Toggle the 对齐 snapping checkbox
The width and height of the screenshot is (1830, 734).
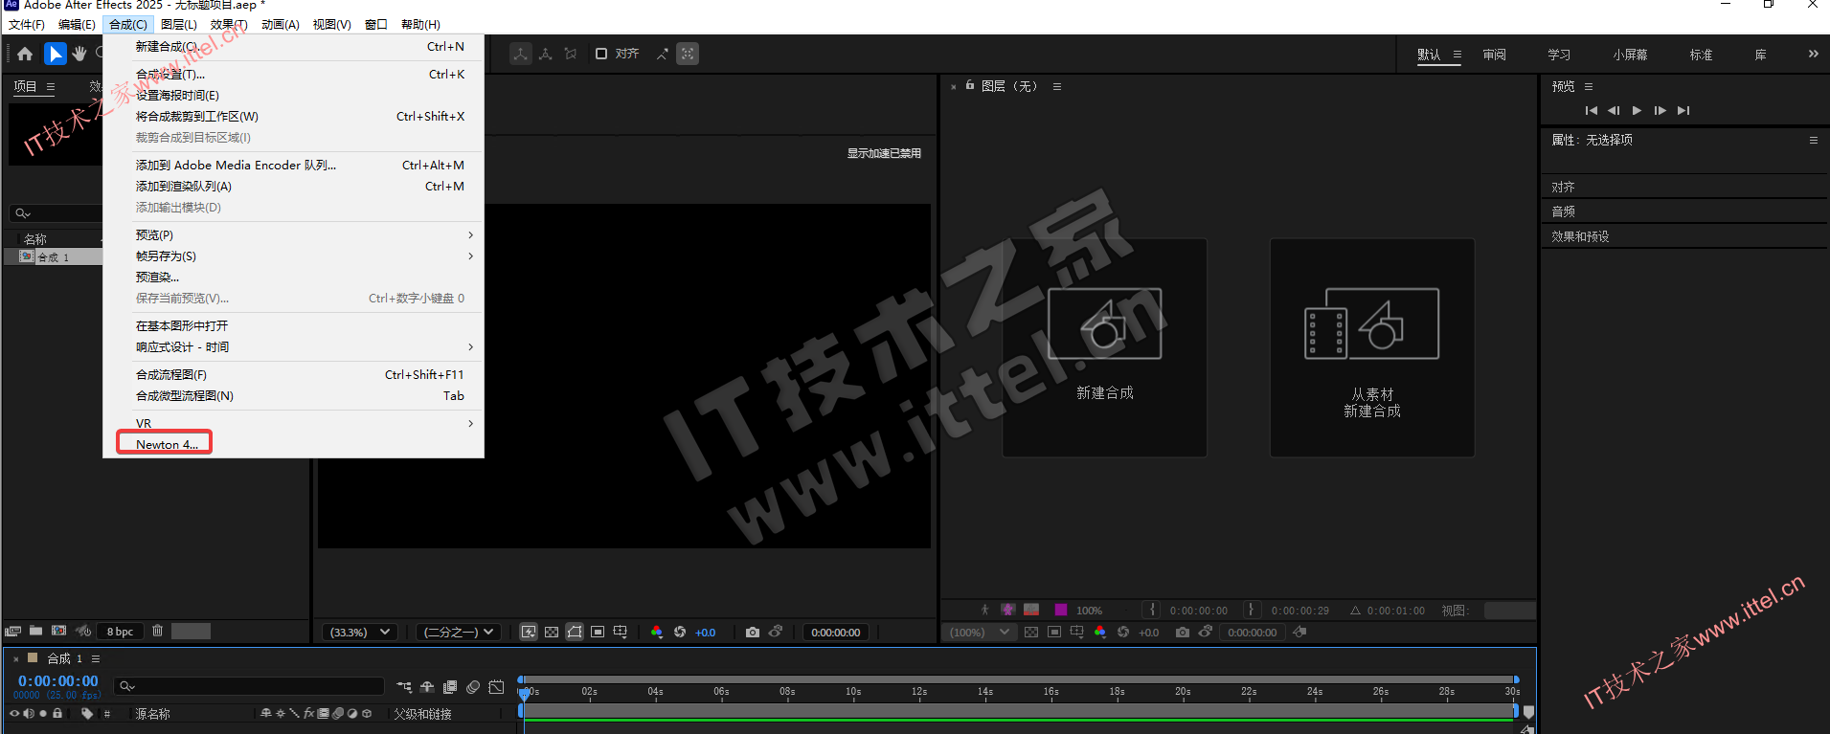click(601, 54)
